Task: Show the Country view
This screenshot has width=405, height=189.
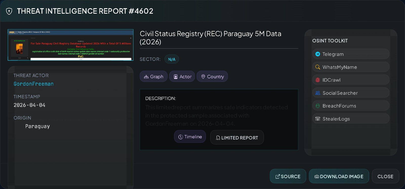Action: (x=212, y=77)
